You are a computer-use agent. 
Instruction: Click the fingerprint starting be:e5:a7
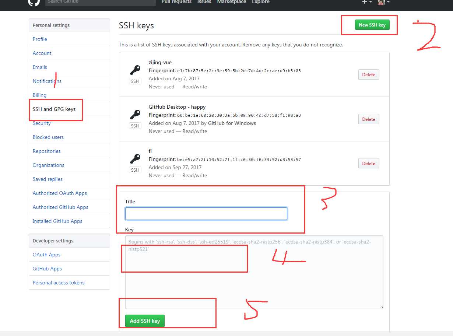(x=239, y=160)
